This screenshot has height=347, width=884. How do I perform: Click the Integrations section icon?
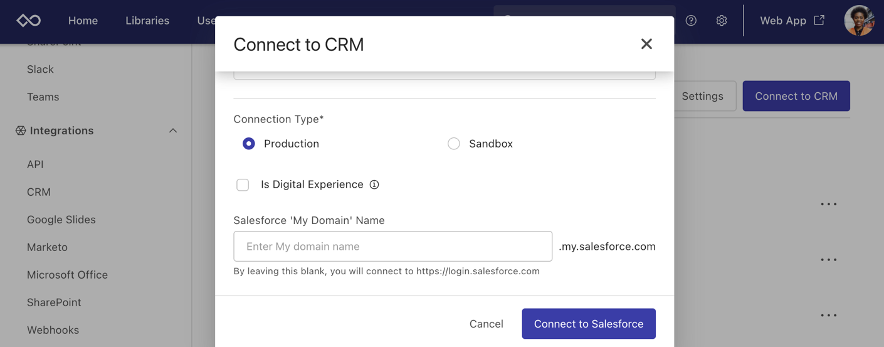pos(21,131)
